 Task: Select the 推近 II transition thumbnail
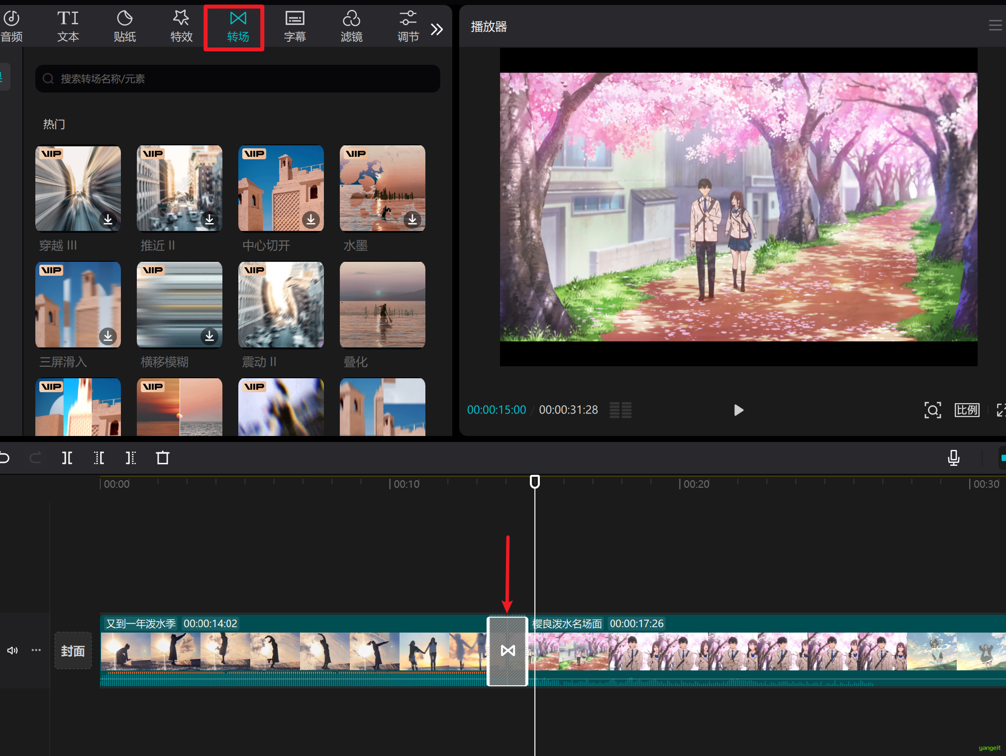click(180, 188)
